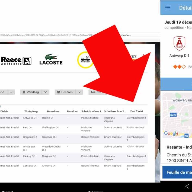Select the Gisteren date filter
The width and height of the screenshot is (192, 192).
click(65, 92)
